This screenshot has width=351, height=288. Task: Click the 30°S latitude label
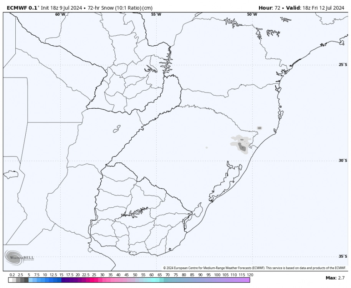tap(343, 161)
